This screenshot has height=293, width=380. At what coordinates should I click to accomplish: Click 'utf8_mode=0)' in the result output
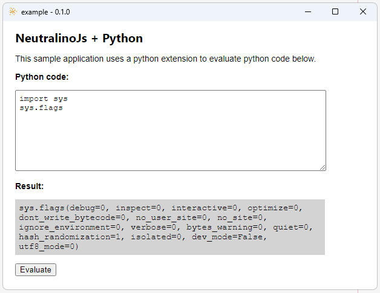(x=49, y=246)
